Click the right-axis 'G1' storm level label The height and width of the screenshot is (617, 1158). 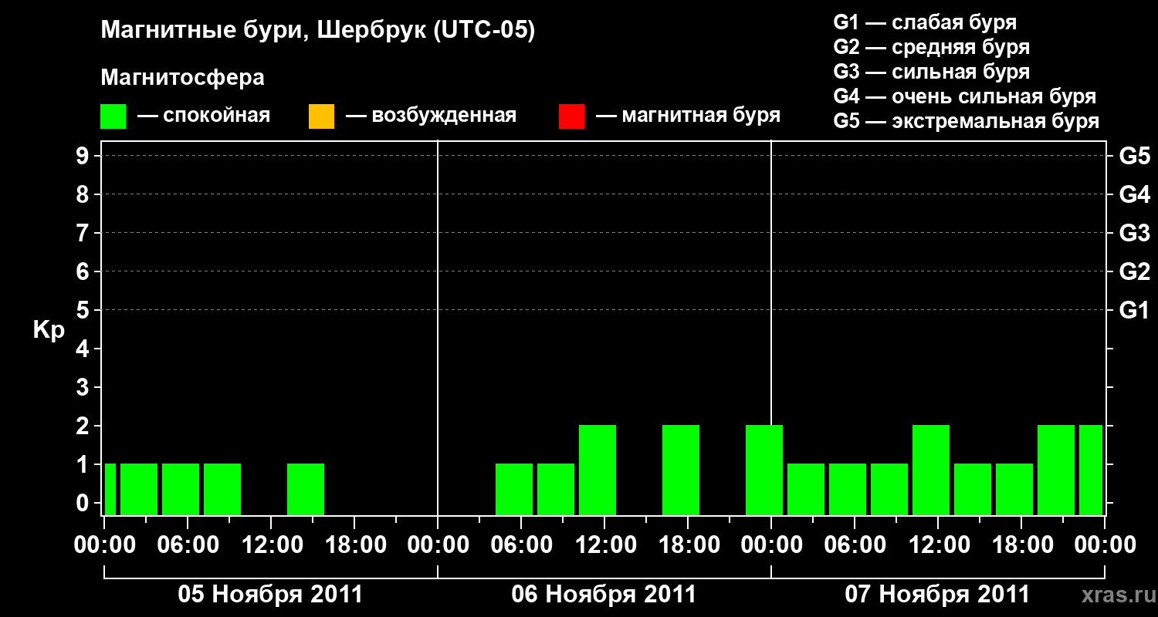pos(1134,310)
